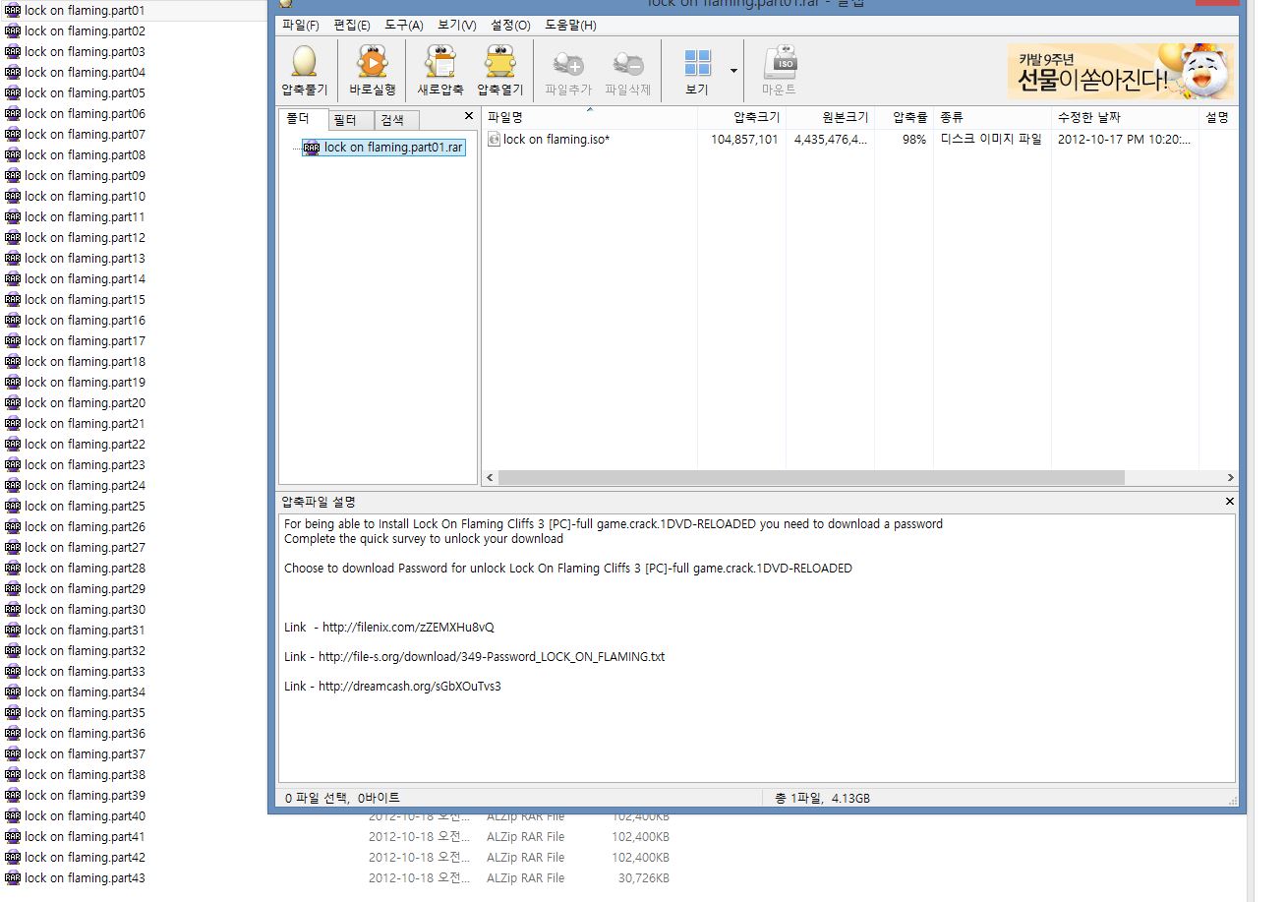Click the 디스크 이미지 파일 type cell
Screen dimensions: 1287x902
click(991, 140)
